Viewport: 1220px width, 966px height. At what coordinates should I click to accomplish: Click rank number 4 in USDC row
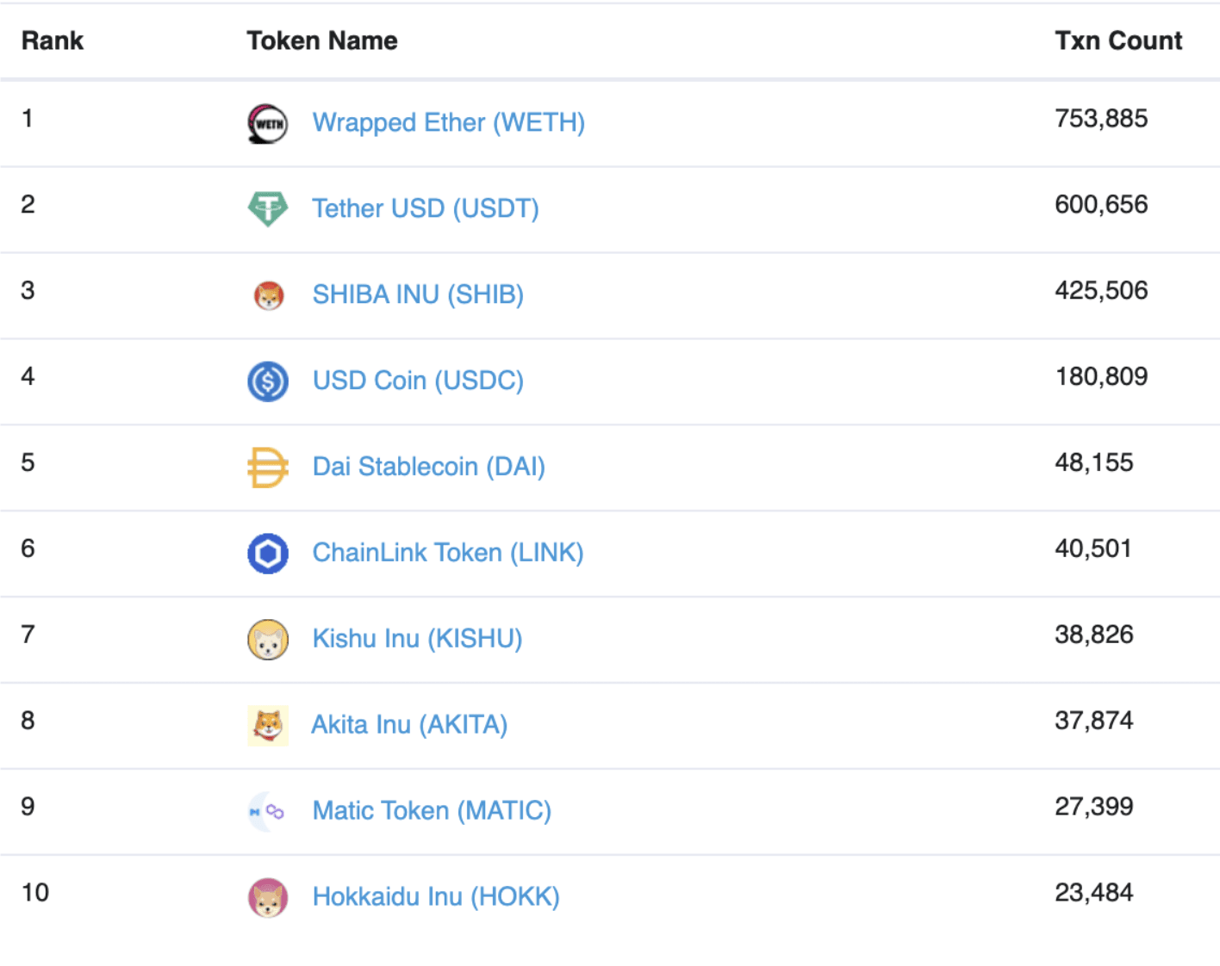click(28, 377)
